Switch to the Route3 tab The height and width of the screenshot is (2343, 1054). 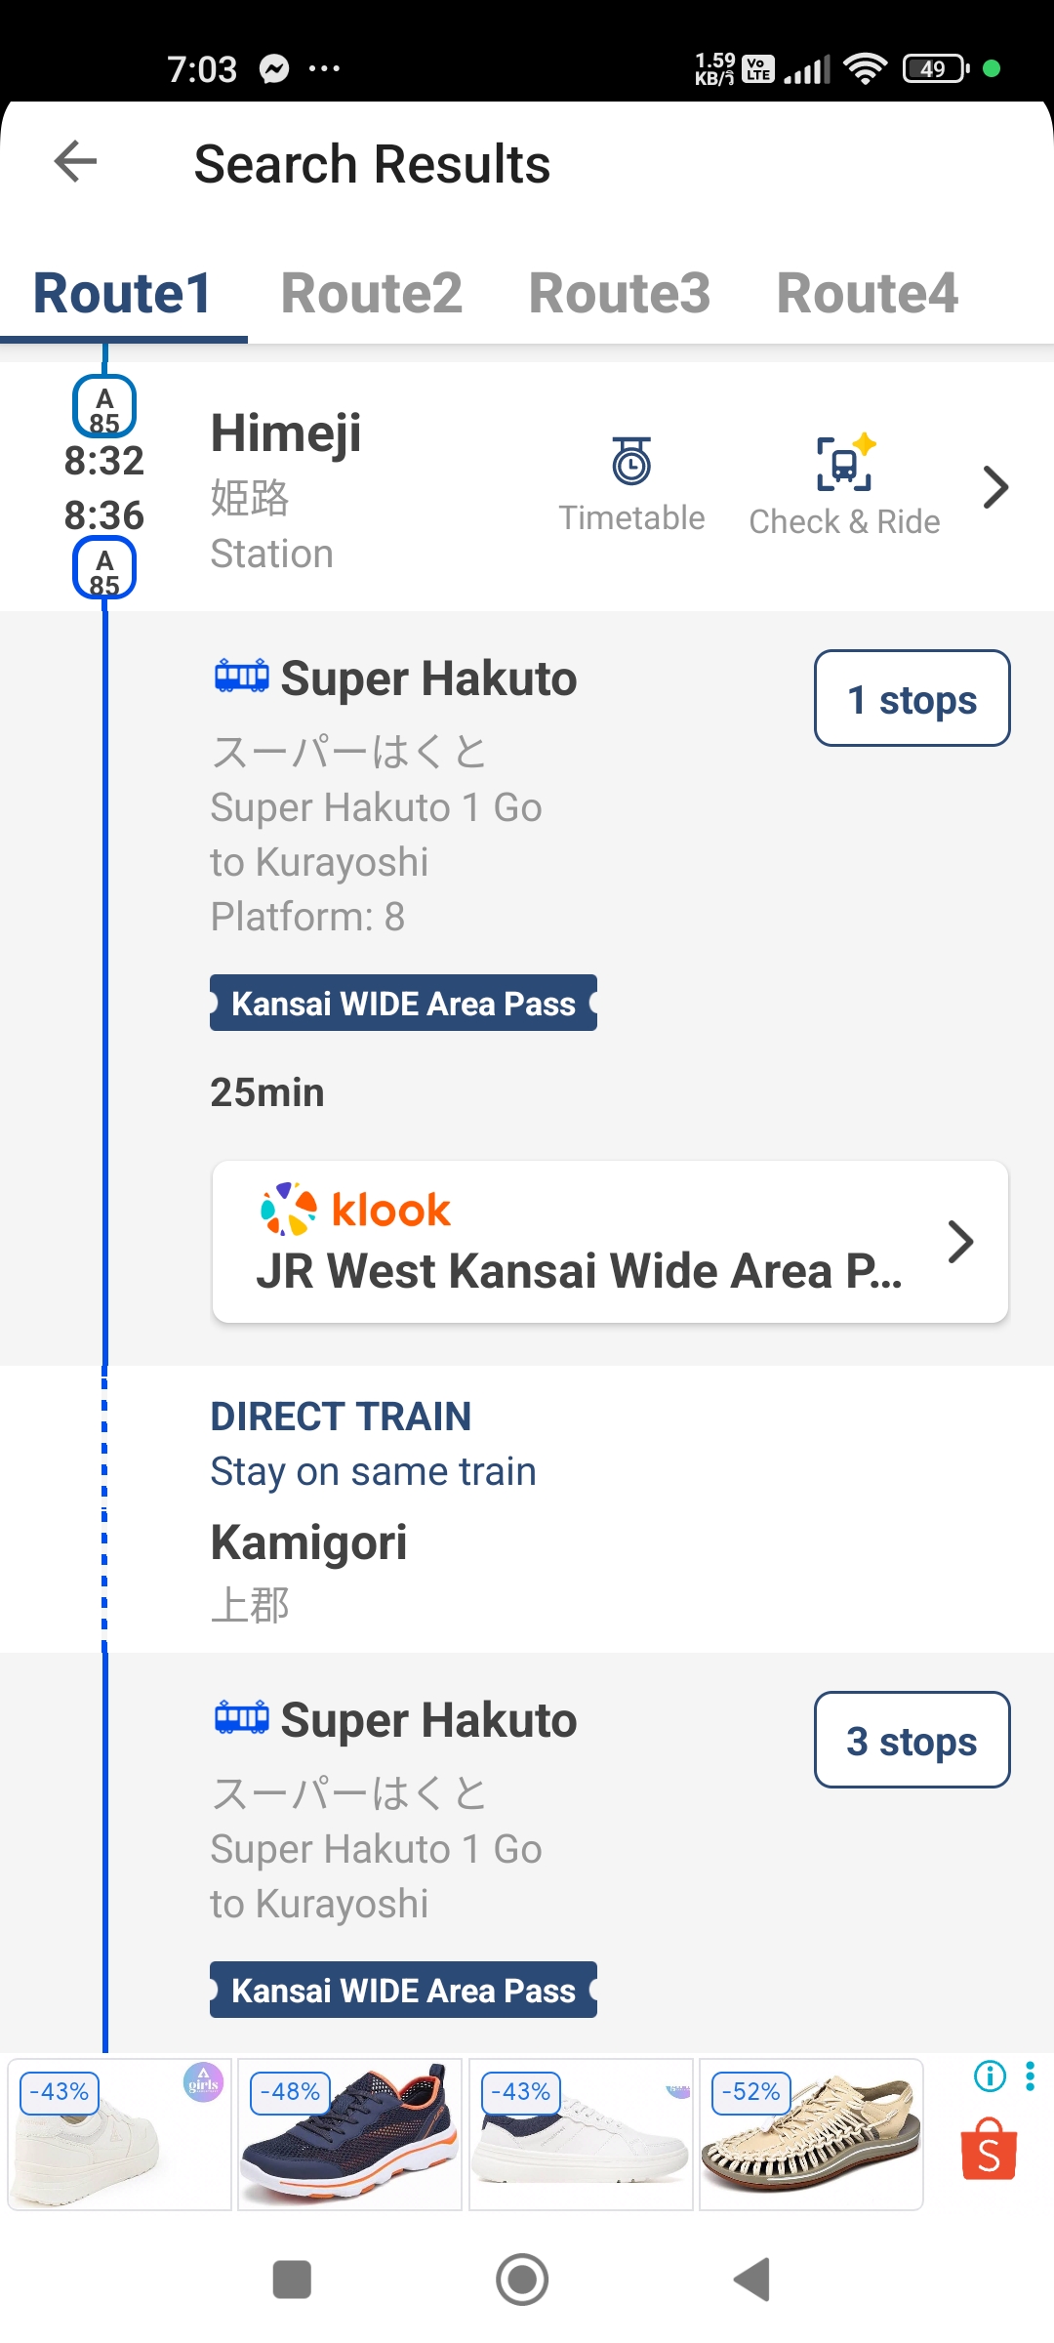point(620,293)
